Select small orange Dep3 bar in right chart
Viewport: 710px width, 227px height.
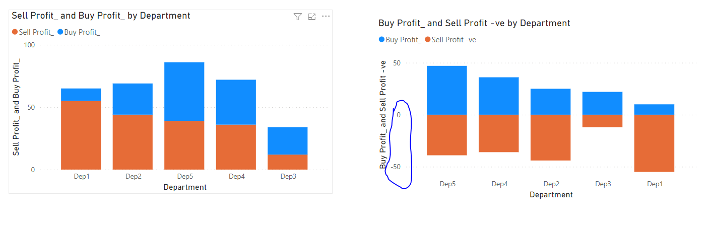[x=603, y=121]
